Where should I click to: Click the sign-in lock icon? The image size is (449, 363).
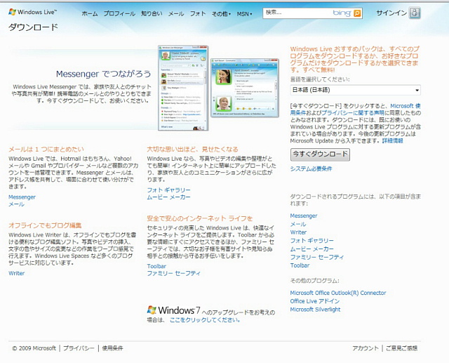(415, 13)
